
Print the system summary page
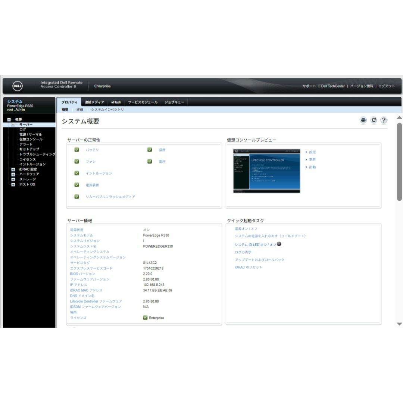363,120
